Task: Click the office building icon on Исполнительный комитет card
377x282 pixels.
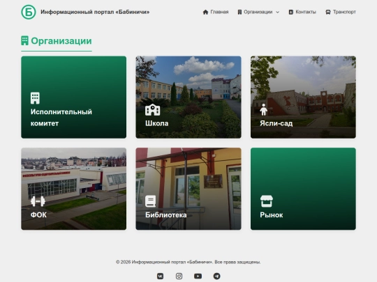Action: 35,98
